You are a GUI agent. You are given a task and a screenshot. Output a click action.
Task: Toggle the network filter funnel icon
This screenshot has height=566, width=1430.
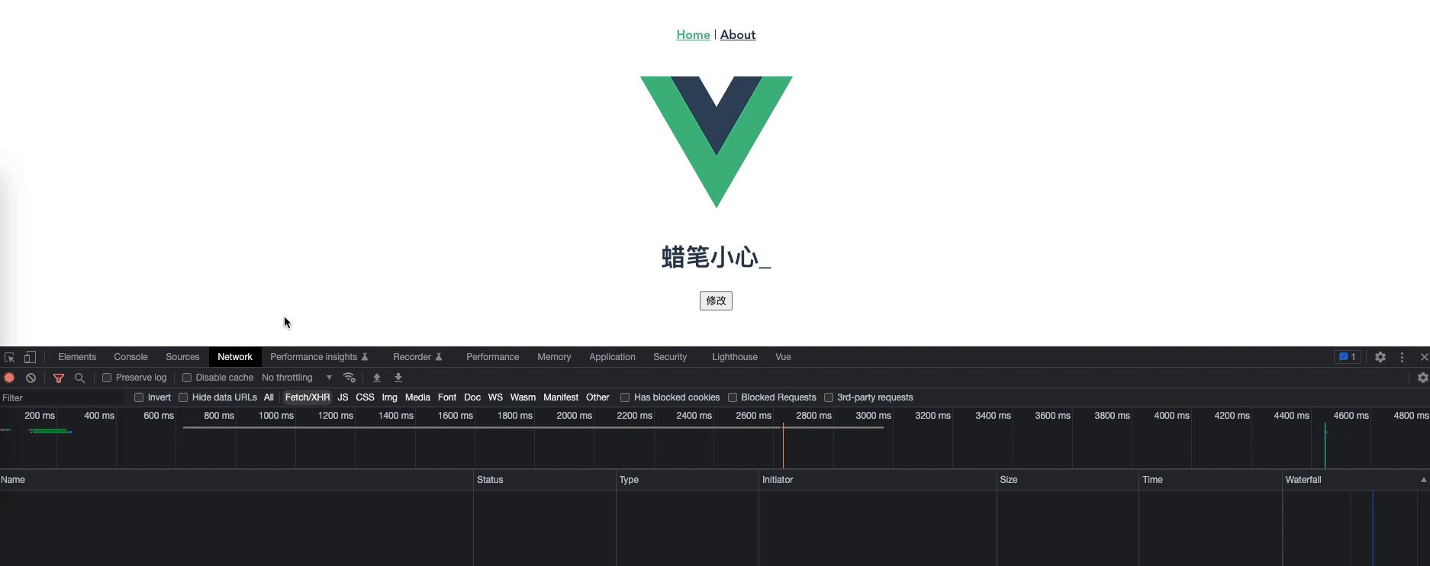(59, 378)
